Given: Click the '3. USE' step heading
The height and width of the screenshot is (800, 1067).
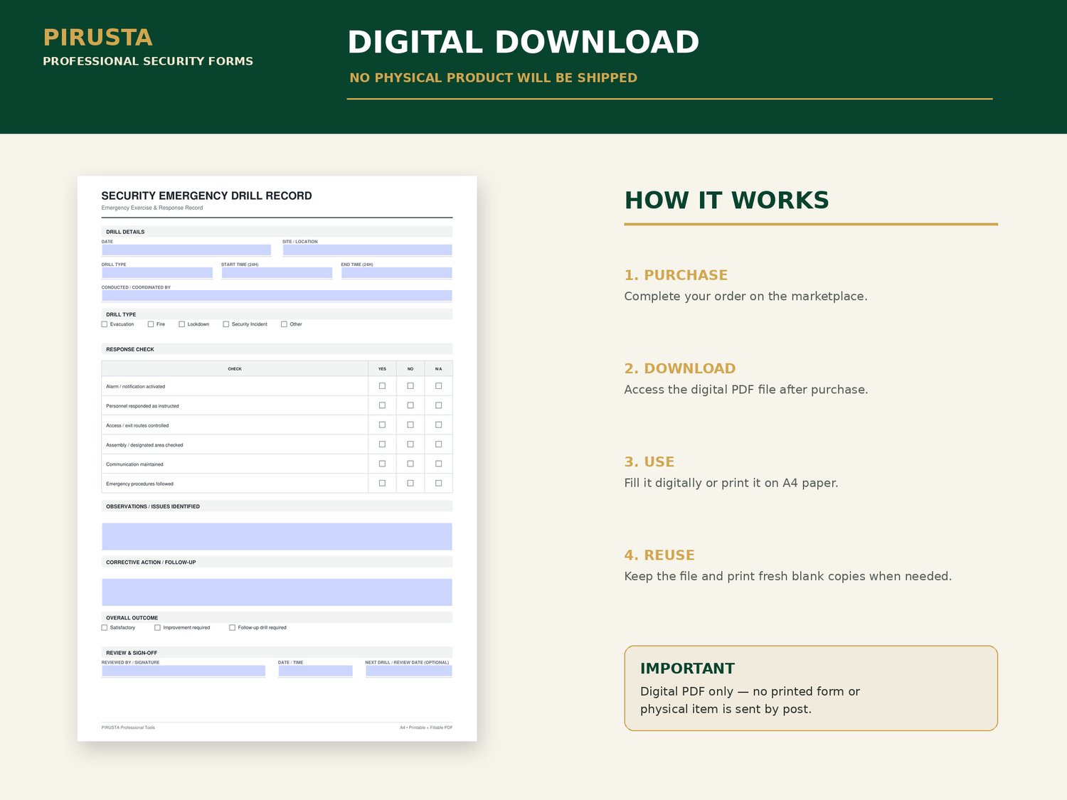Looking at the screenshot, I should [x=649, y=462].
